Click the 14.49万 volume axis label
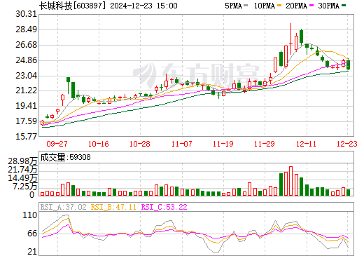This screenshot has width=364, height=256. click(22, 178)
